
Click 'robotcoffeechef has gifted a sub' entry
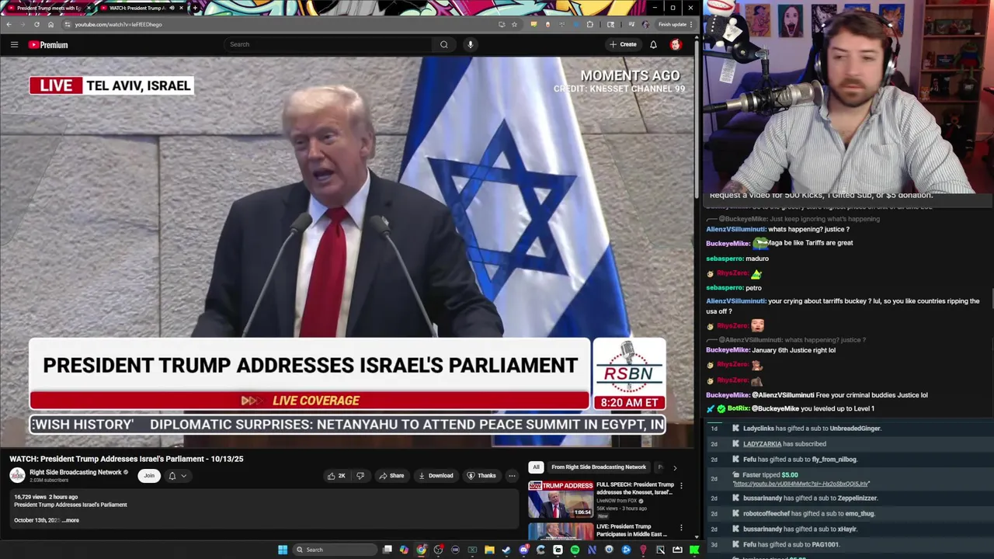(808, 514)
